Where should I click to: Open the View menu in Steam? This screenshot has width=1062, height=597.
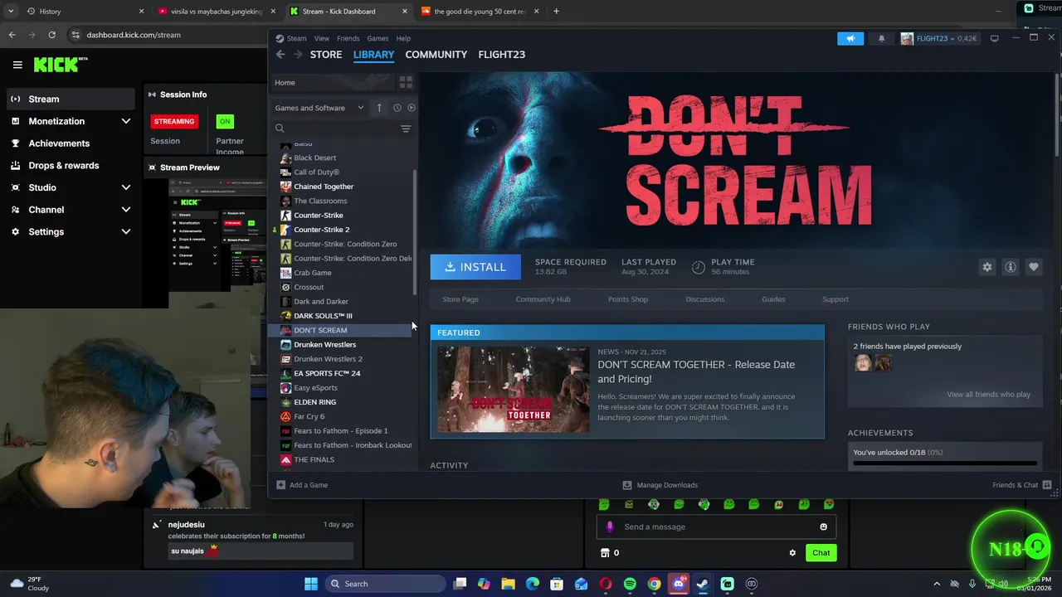[x=322, y=38]
